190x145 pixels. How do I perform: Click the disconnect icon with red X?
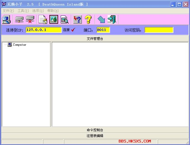(30, 19)
